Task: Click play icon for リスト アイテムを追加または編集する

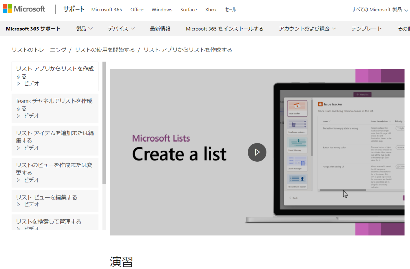Action: click(x=19, y=148)
